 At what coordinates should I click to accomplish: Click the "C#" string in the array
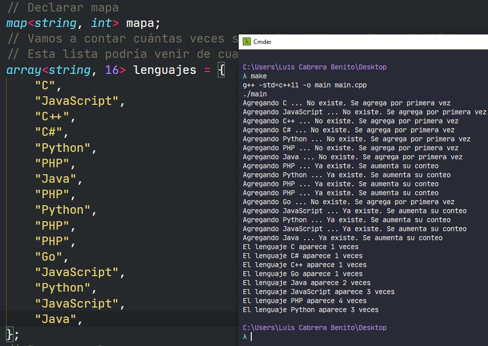(x=48, y=132)
